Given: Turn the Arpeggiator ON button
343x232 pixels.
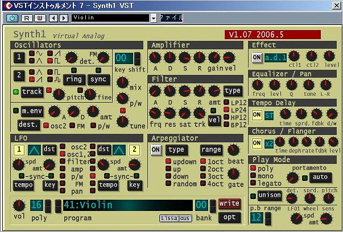Looking at the screenshot, I should click(156, 150).
